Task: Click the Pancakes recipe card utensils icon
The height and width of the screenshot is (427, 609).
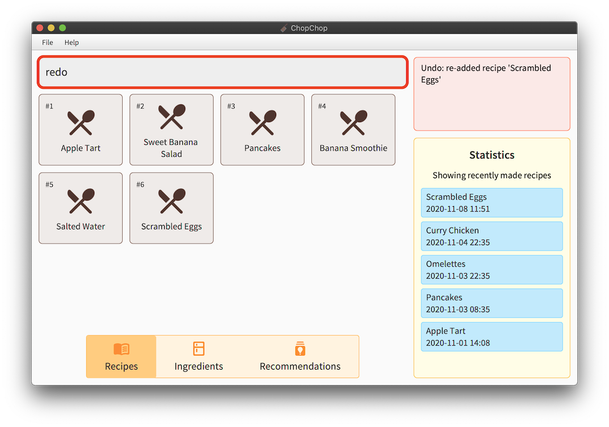Action: click(x=262, y=123)
